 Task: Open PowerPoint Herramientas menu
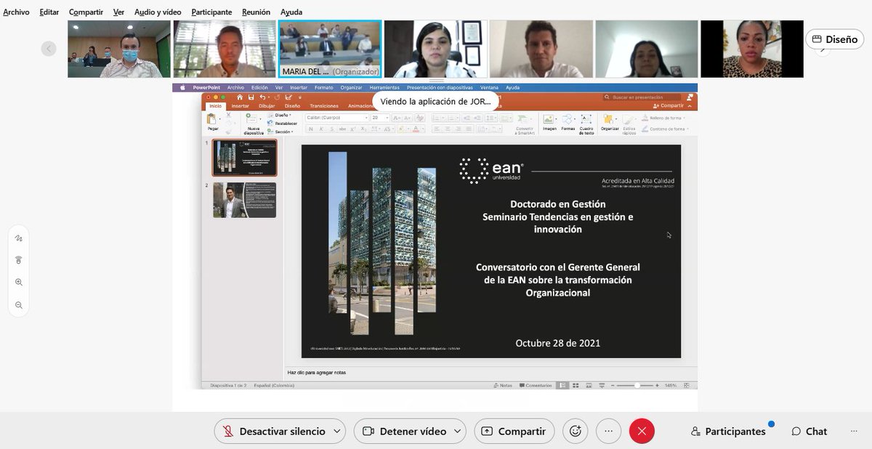(384, 87)
